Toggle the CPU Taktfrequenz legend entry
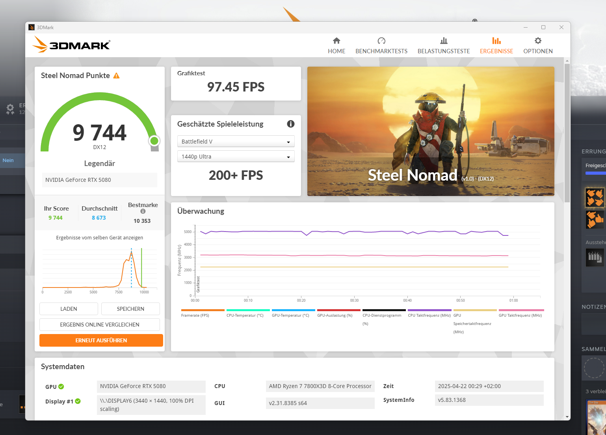Viewport: 606px width, 435px height. (429, 313)
